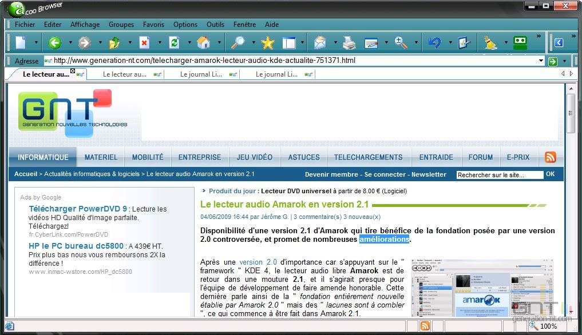Follow the 'version 2.0' article link
The height and width of the screenshot is (335, 582).
click(258, 262)
